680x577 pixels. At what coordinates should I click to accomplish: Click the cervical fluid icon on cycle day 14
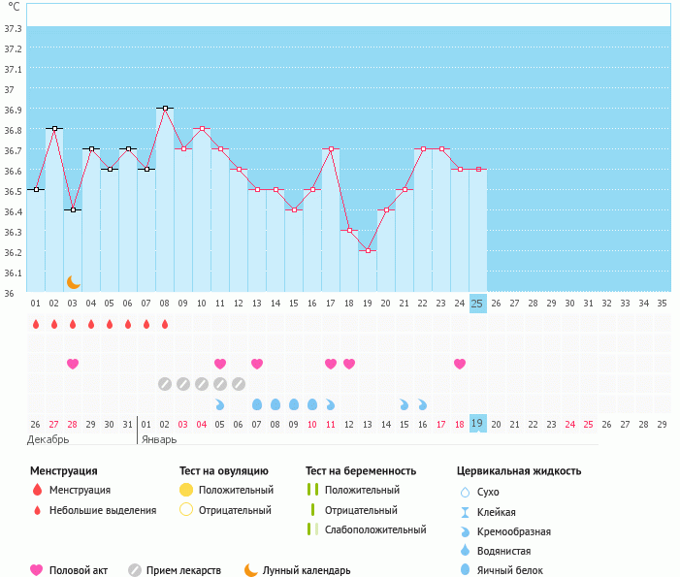(x=275, y=404)
